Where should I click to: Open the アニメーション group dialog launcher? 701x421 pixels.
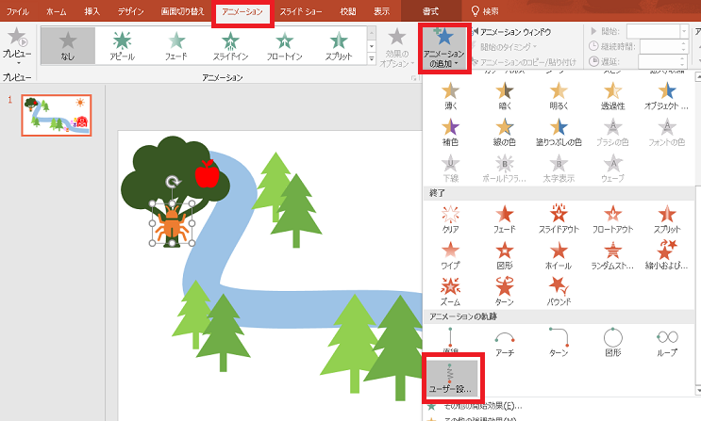(413, 78)
